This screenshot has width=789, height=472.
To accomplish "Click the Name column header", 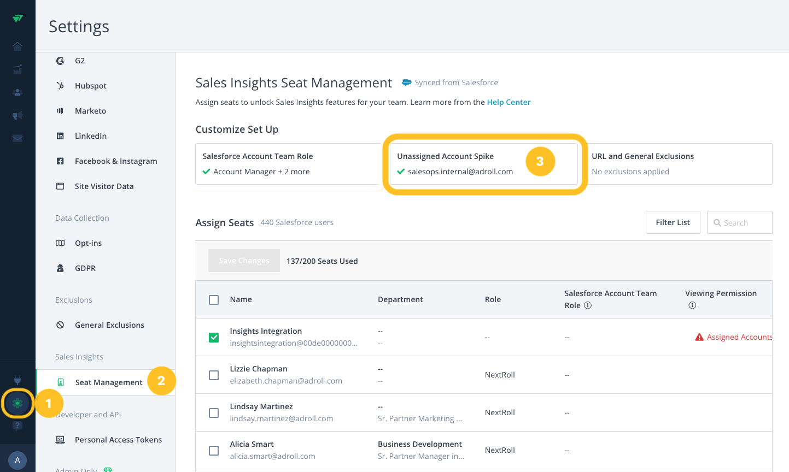I will click(x=241, y=299).
